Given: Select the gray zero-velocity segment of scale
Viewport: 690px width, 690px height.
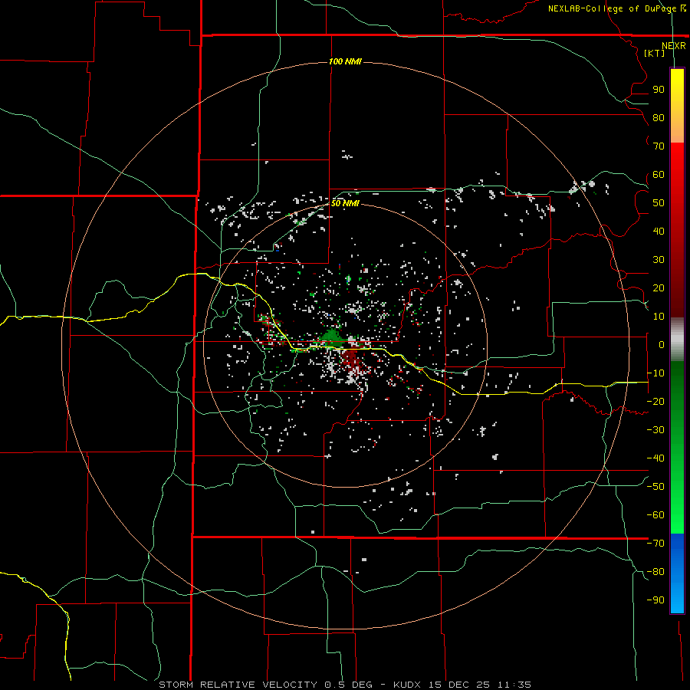Looking at the screenshot, I should (677, 339).
